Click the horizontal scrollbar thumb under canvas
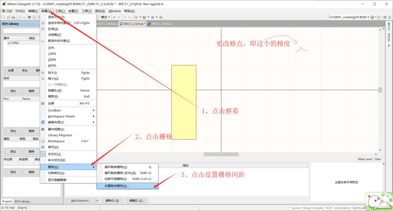The width and height of the screenshot is (393, 211). coord(221,154)
